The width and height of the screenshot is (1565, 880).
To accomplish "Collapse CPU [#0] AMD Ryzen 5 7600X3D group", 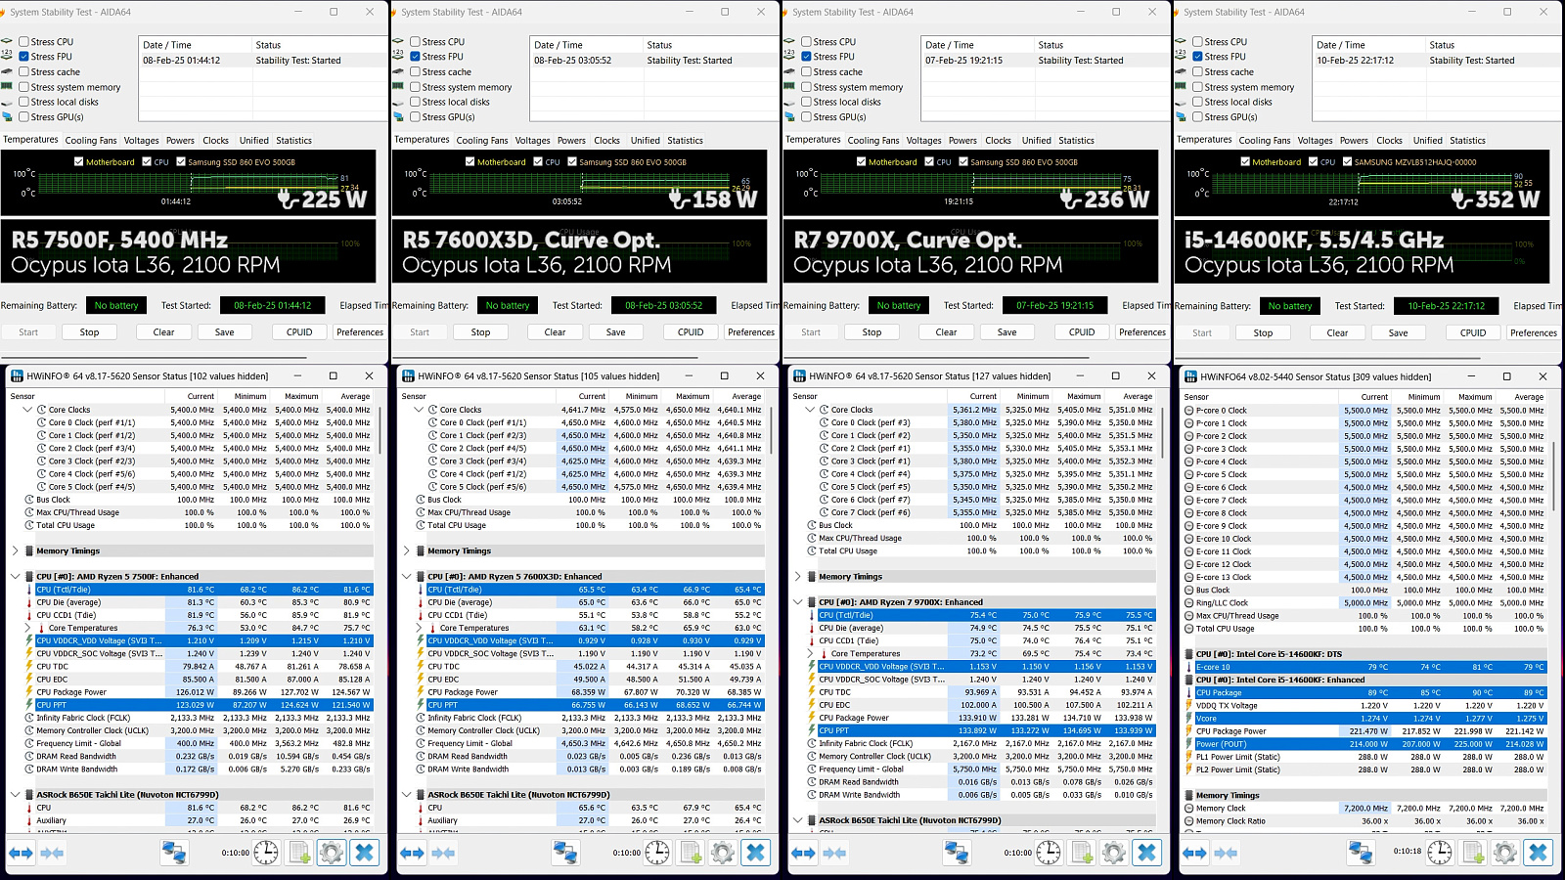I will click(x=407, y=576).
